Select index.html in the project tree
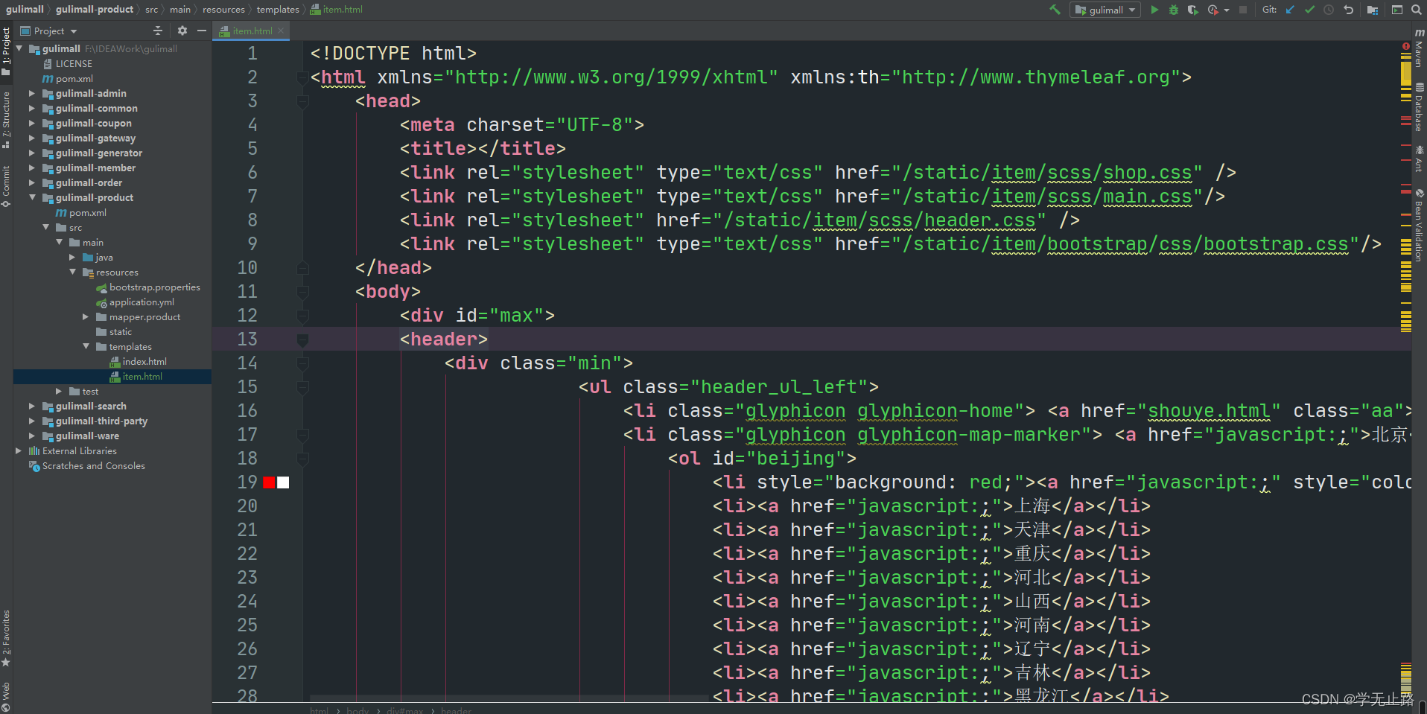Image resolution: width=1427 pixels, height=714 pixels. point(144,362)
